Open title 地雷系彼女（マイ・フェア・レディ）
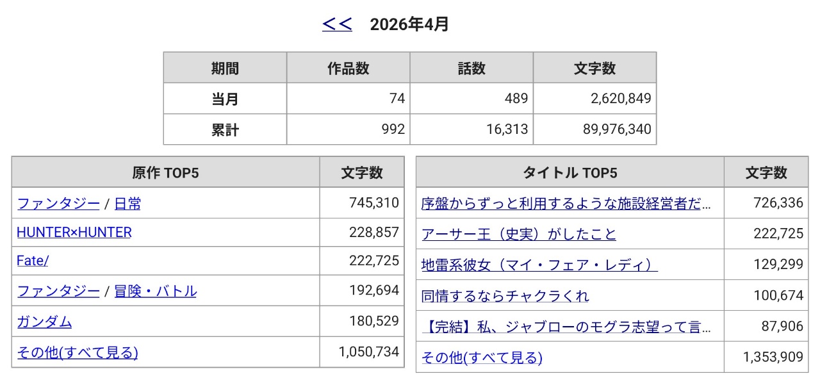Viewport: 820px width, 378px height. click(539, 265)
